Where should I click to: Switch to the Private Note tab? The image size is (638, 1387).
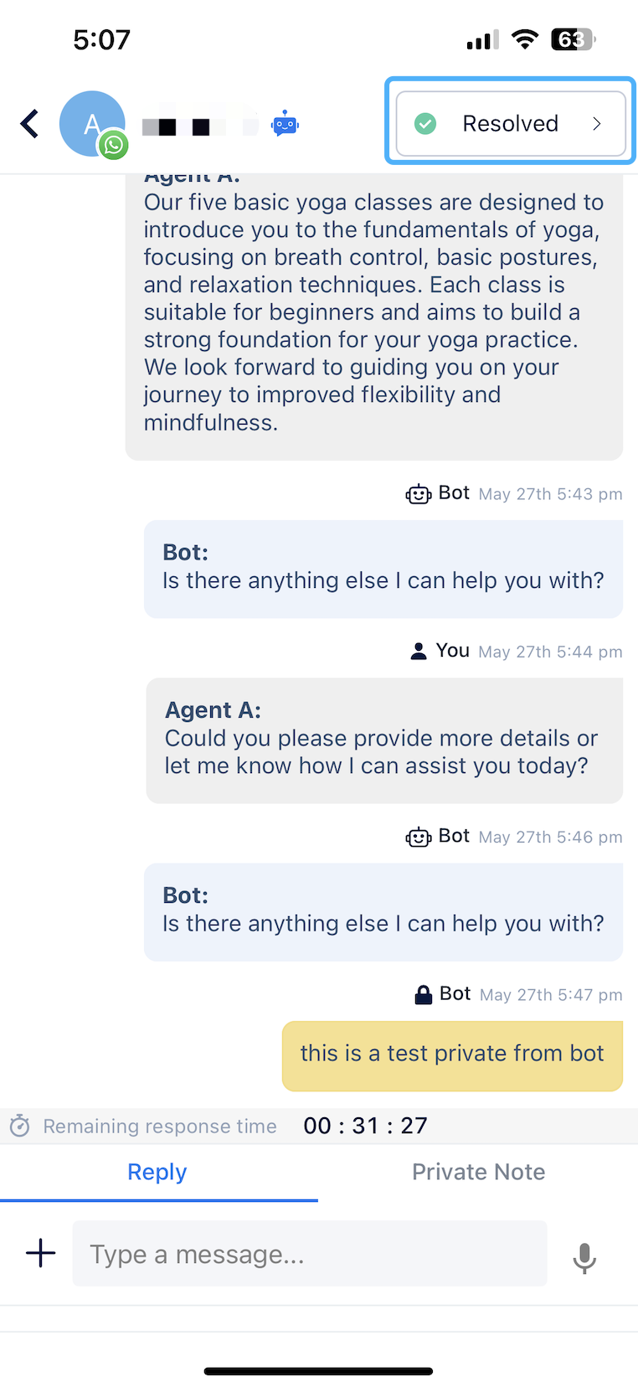pos(478,1172)
